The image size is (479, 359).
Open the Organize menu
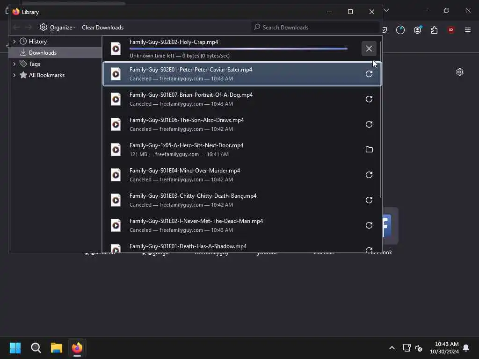[x=58, y=28]
